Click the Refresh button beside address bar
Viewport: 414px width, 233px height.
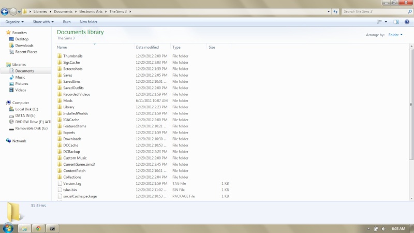pos(335,11)
